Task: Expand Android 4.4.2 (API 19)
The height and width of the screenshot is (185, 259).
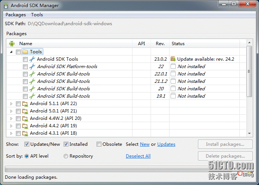Action: (x=11, y=126)
